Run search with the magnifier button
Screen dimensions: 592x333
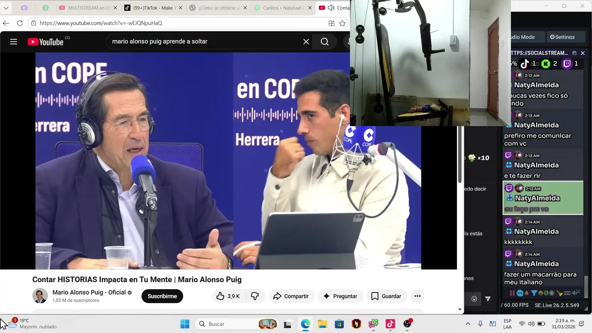(x=325, y=42)
